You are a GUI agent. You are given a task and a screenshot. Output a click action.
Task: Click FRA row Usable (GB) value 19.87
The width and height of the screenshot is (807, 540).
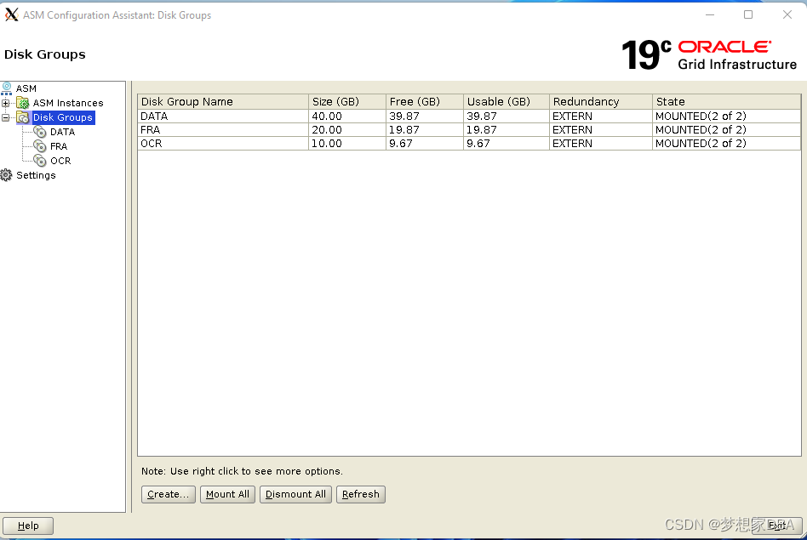click(482, 129)
